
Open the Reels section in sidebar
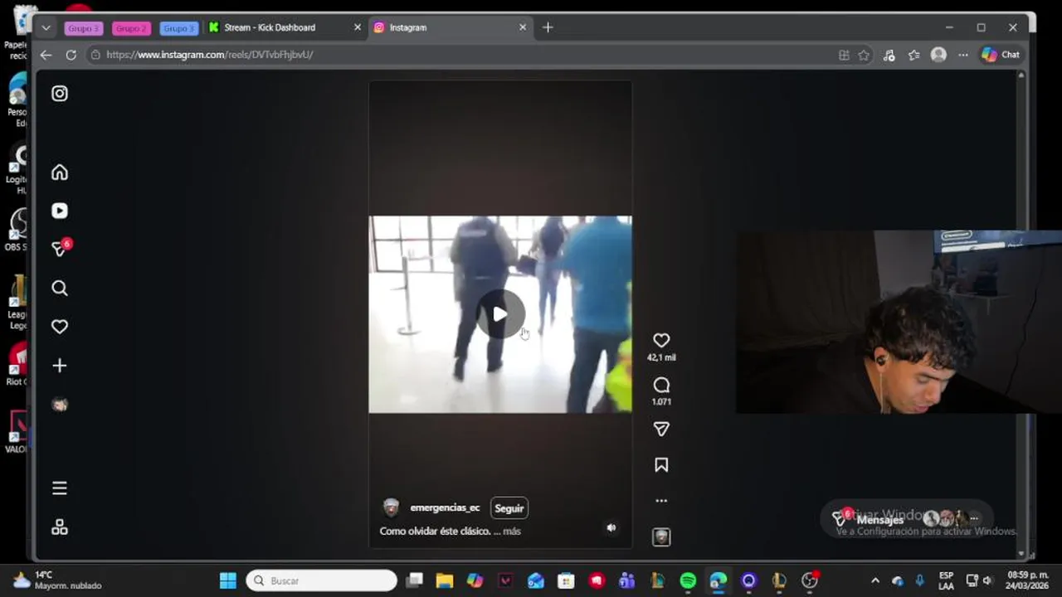click(60, 211)
